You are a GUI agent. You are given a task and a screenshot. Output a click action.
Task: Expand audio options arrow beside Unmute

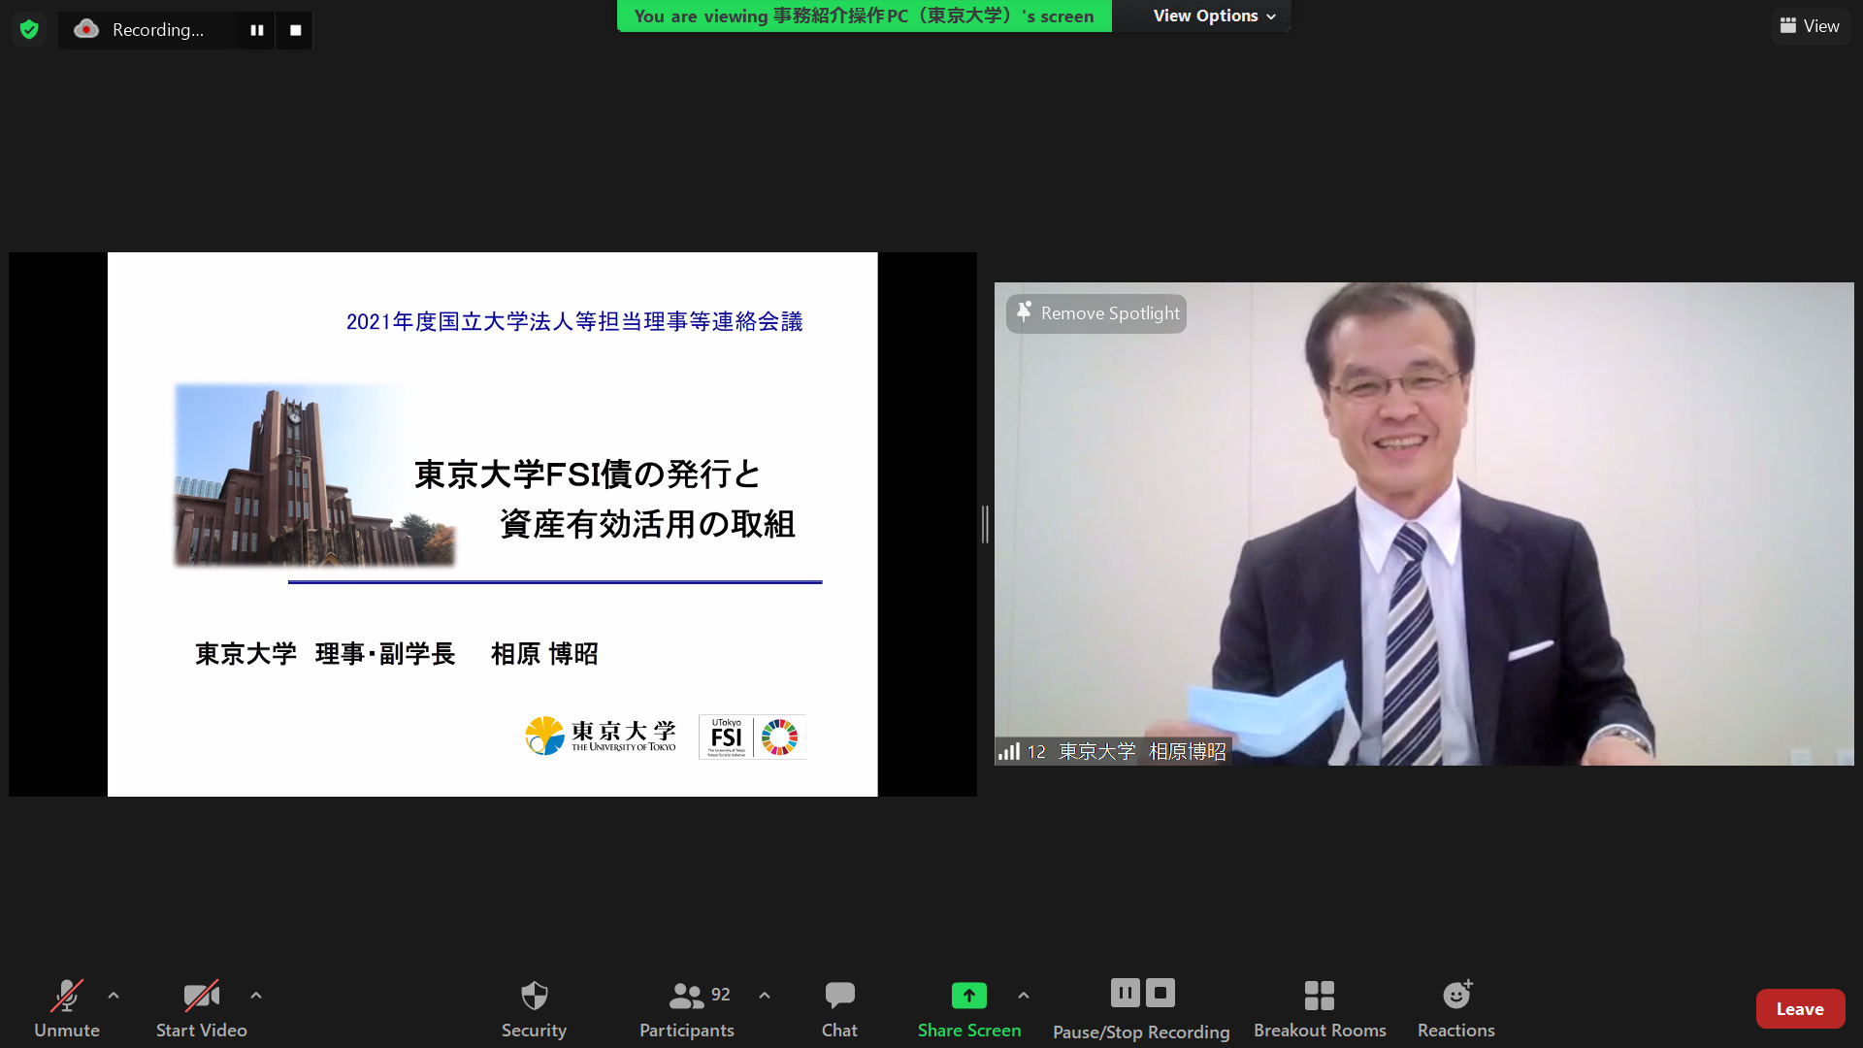(114, 996)
